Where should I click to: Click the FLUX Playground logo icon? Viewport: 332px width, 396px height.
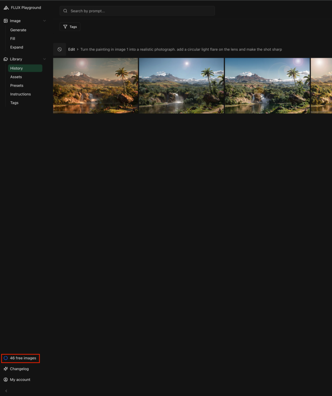click(x=6, y=8)
